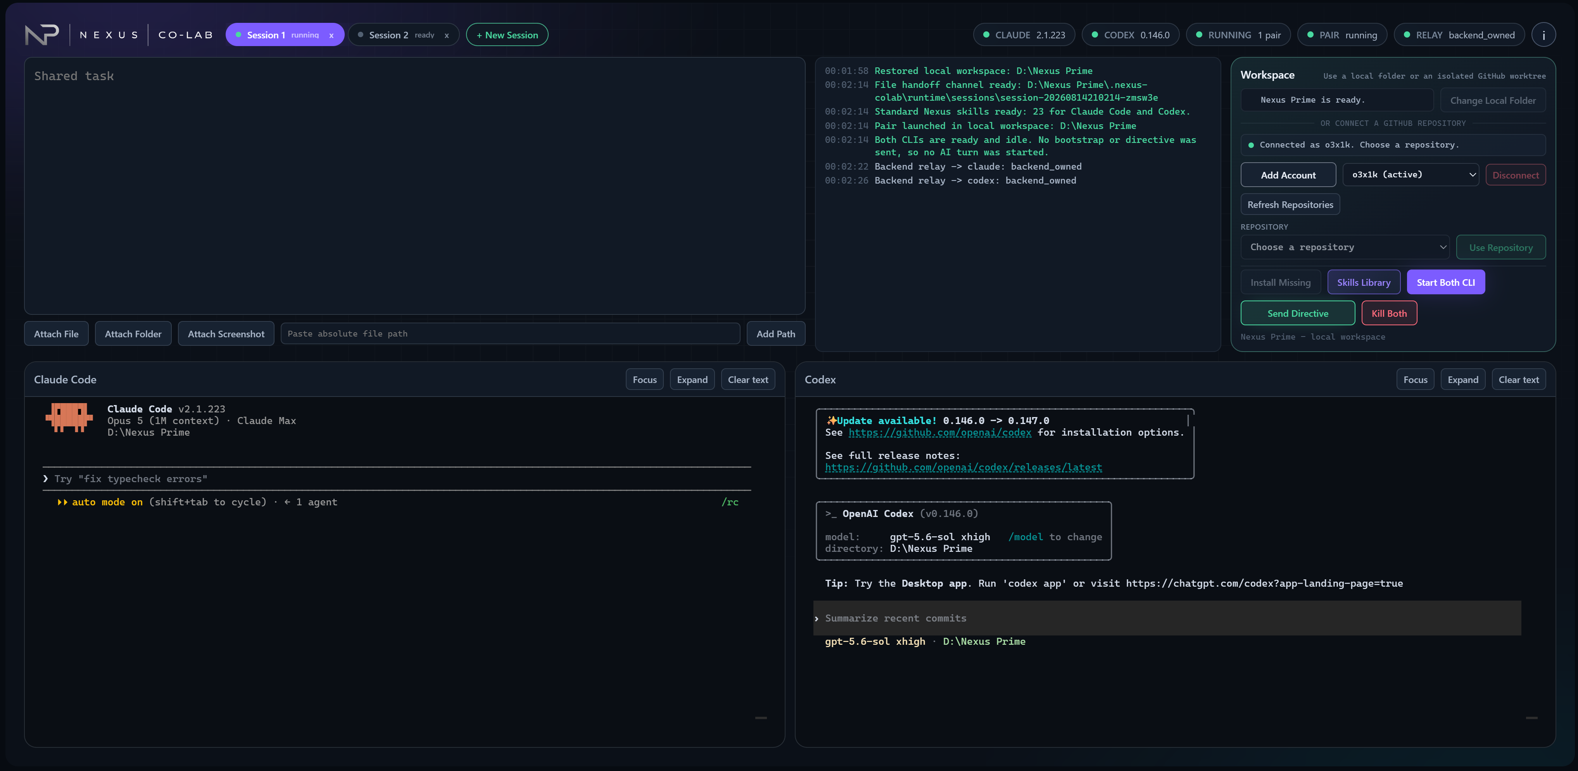Click the CLAUDE 2.1.223 status pill
Image resolution: width=1578 pixels, height=771 pixels.
point(1024,35)
